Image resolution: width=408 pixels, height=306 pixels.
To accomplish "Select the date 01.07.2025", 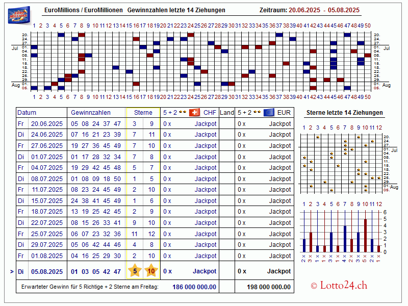I will coord(47,157).
